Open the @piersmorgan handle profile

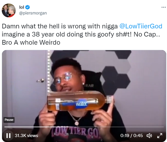33,13
